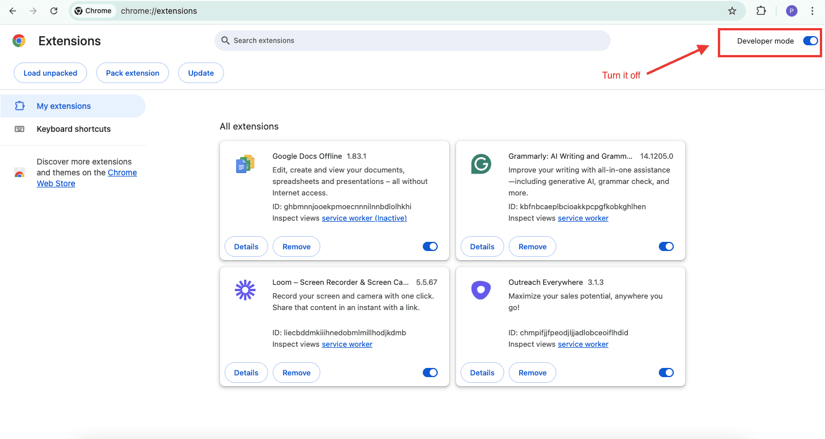Click the All extensions heading
The width and height of the screenshot is (825, 439).
pos(249,127)
